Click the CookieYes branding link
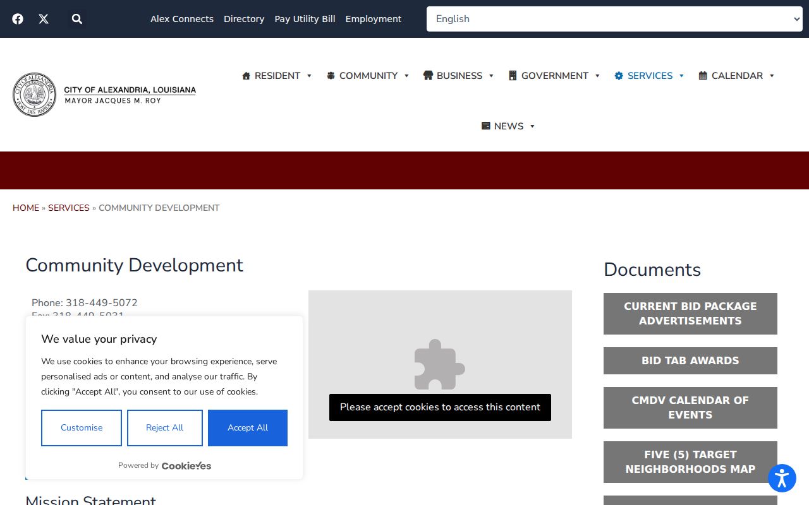This screenshot has height=505, width=809. pyautogui.click(x=186, y=466)
